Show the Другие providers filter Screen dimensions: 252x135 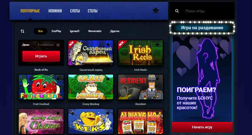[115, 31]
